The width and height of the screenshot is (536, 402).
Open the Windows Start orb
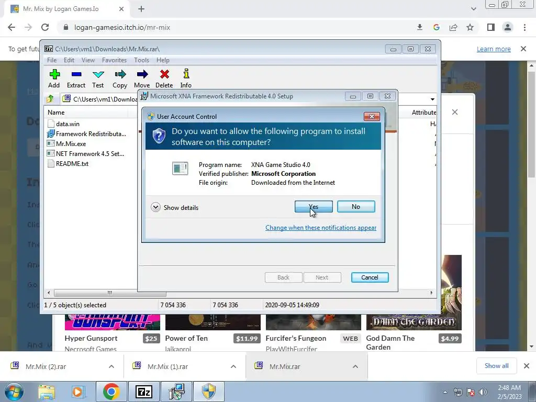coord(14,392)
